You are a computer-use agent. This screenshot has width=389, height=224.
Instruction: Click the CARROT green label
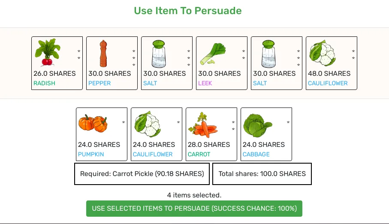tap(199, 154)
